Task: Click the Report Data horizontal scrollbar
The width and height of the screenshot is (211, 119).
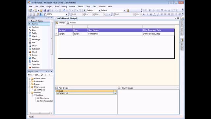Action: (x=40, y=113)
